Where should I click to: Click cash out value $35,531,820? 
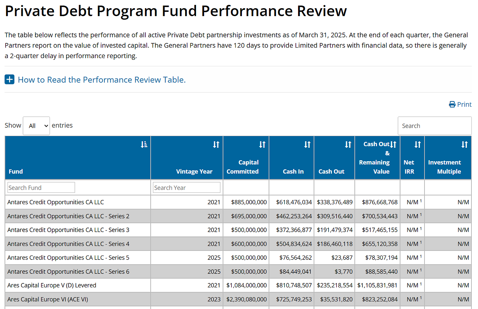(336, 299)
